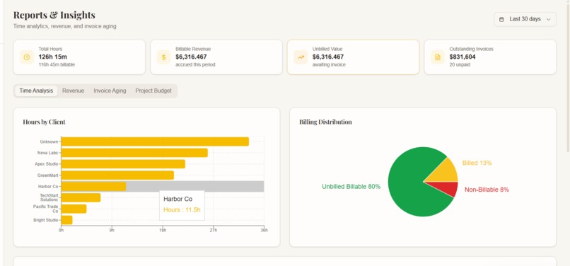
Task: Click the 116h 45m billable text
Action: [57, 65]
